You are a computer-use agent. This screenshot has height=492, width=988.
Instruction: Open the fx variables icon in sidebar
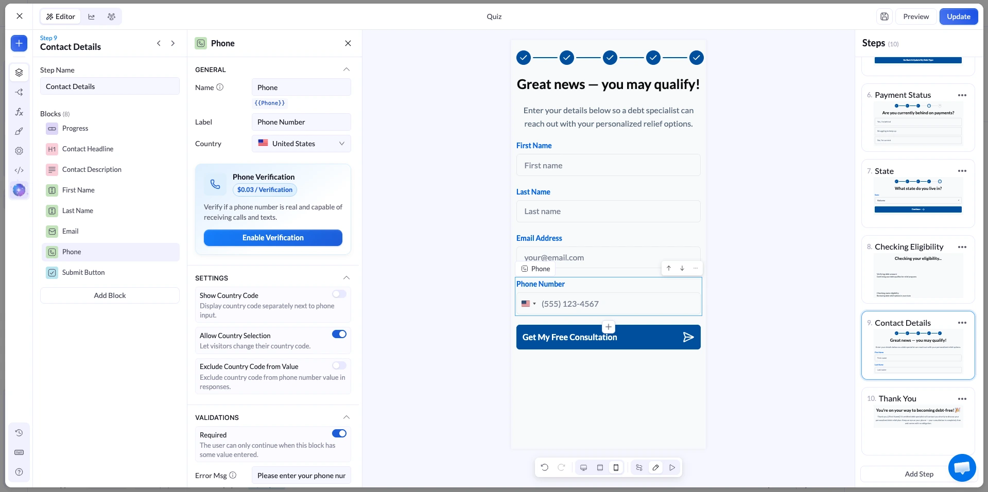click(19, 112)
